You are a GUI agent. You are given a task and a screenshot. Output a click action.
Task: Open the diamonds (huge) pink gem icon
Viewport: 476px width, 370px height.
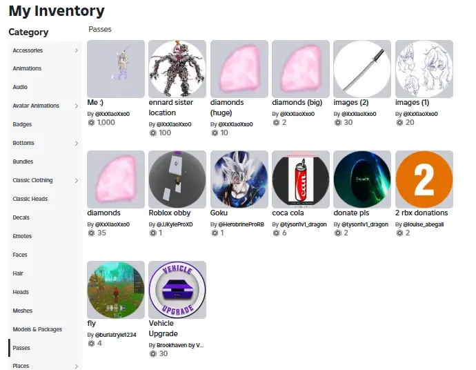coord(239,69)
